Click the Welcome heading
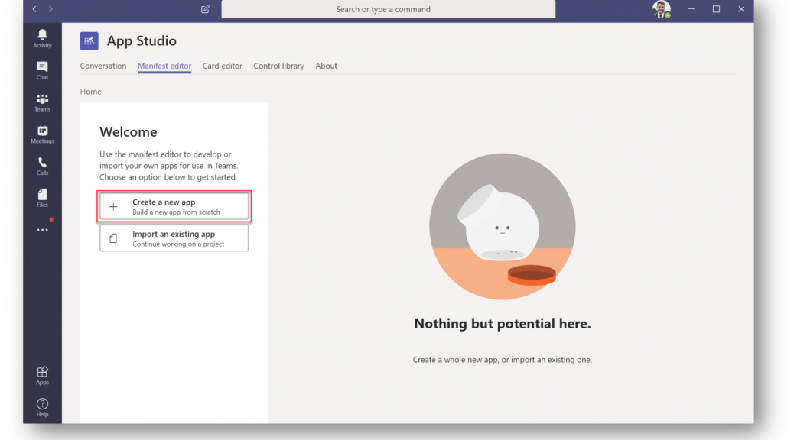 tap(128, 132)
